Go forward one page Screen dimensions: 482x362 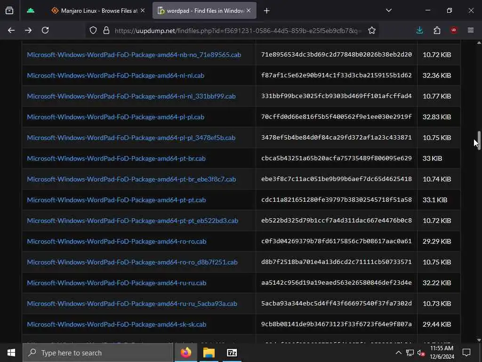coord(28,30)
